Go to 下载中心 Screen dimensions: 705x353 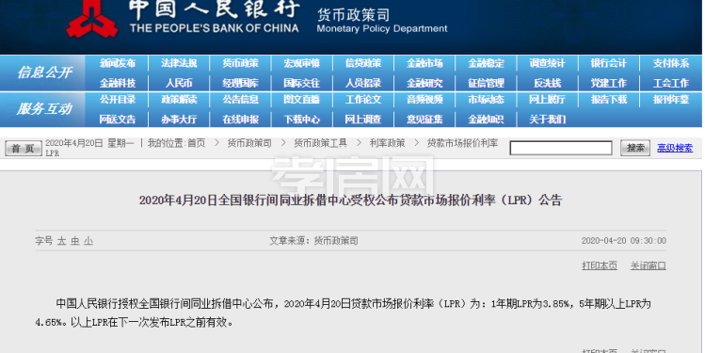[x=302, y=120]
